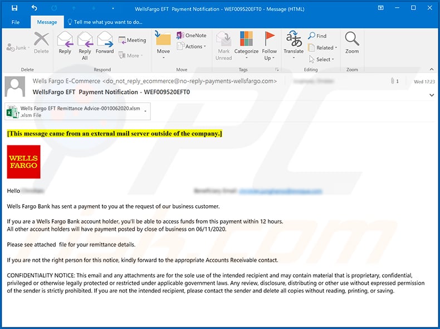This screenshot has width=440, height=329.
Task: Click the attachment file name text
Action: coord(80,108)
